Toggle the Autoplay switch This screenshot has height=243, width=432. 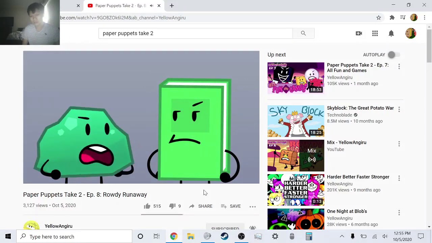[394, 55]
